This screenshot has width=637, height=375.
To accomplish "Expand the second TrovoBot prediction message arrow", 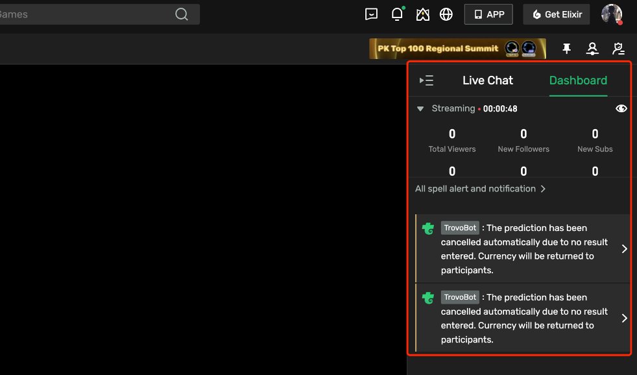I will pos(625,318).
